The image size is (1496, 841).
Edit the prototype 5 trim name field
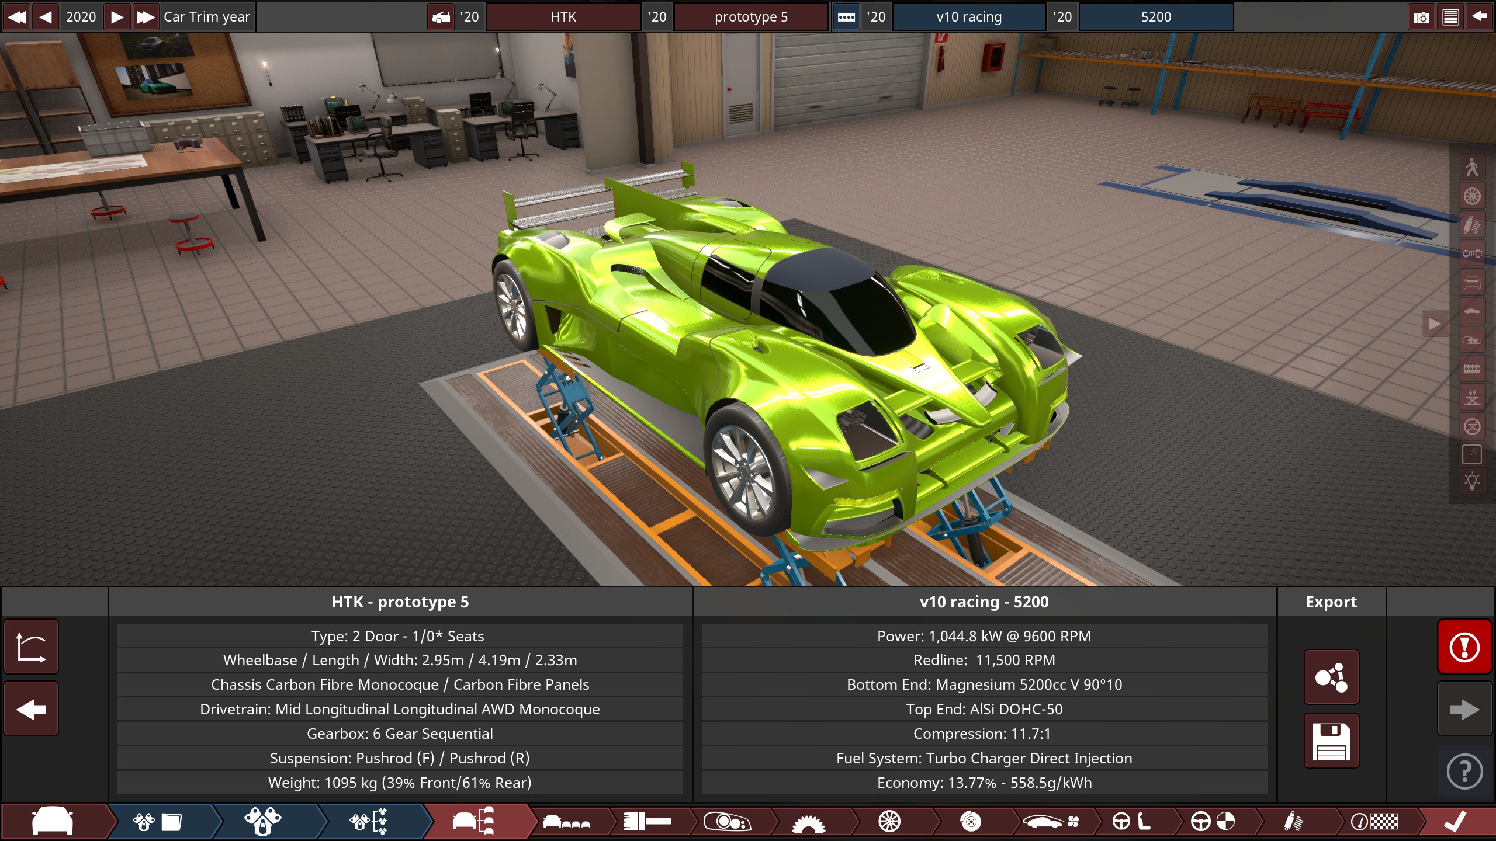[x=751, y=17]
